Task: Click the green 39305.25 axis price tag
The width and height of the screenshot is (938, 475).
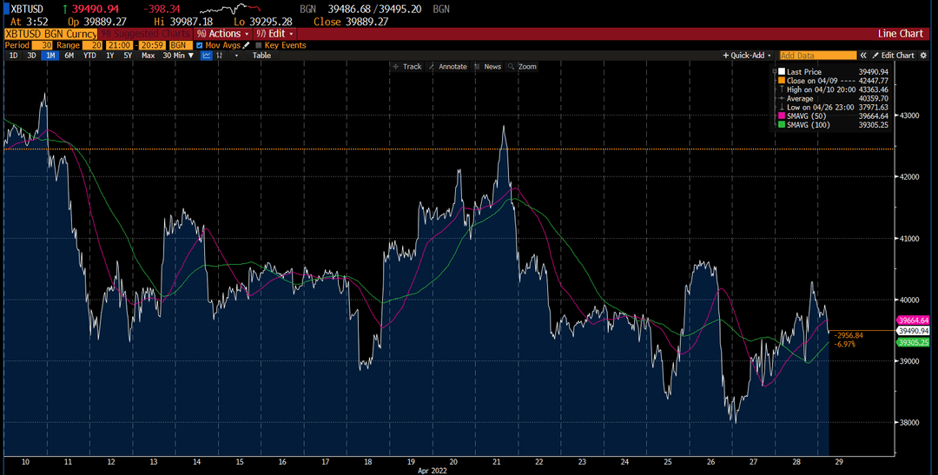Action: 913,342
